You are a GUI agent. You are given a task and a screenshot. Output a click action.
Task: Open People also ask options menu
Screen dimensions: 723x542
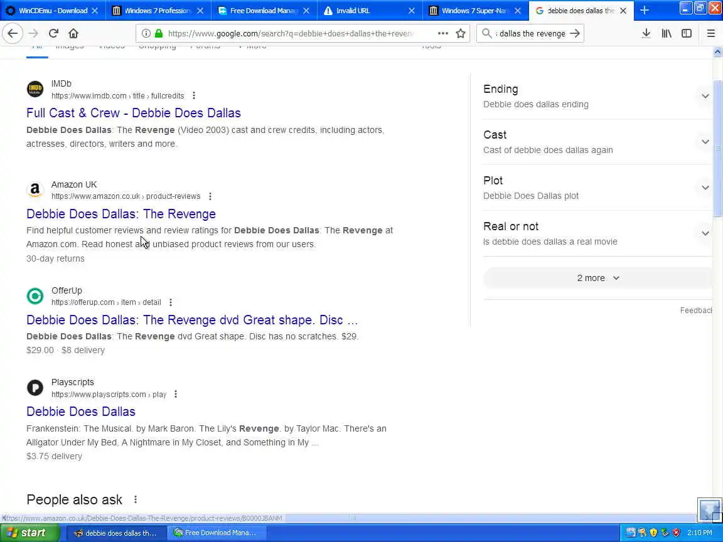[x=135, y=499]
